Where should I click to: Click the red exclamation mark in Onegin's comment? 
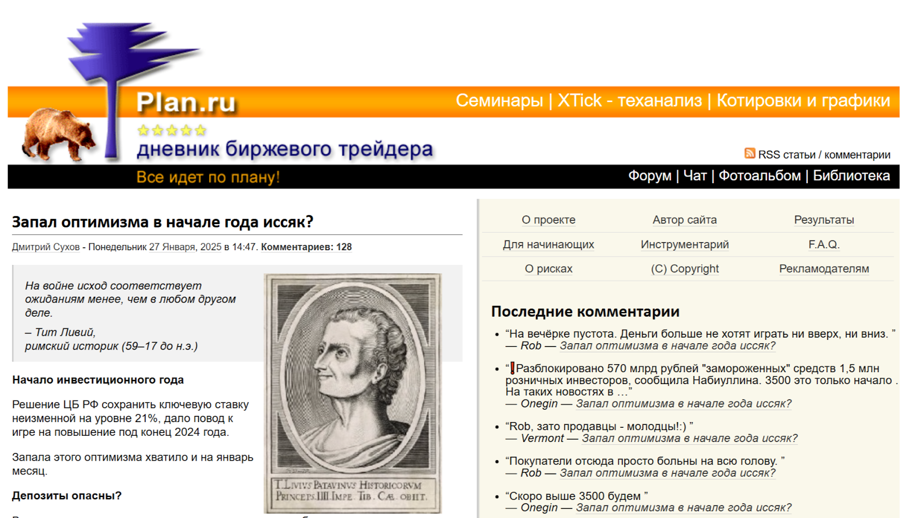512,368
